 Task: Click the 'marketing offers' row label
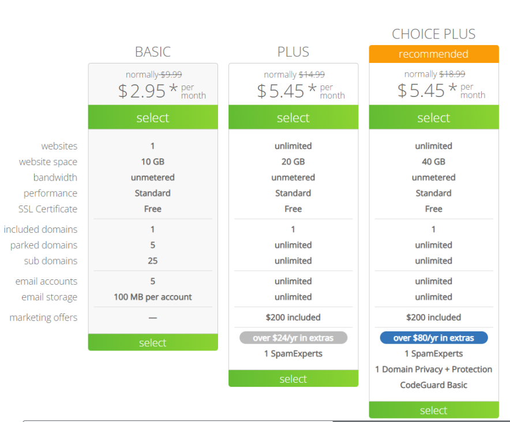pyautogui.click(x=43, y=318)
